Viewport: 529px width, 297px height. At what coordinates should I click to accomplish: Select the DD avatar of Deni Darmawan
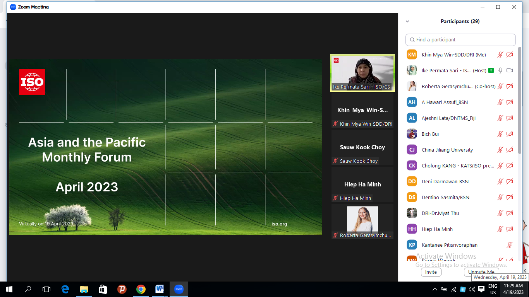(x=412, y=182)
